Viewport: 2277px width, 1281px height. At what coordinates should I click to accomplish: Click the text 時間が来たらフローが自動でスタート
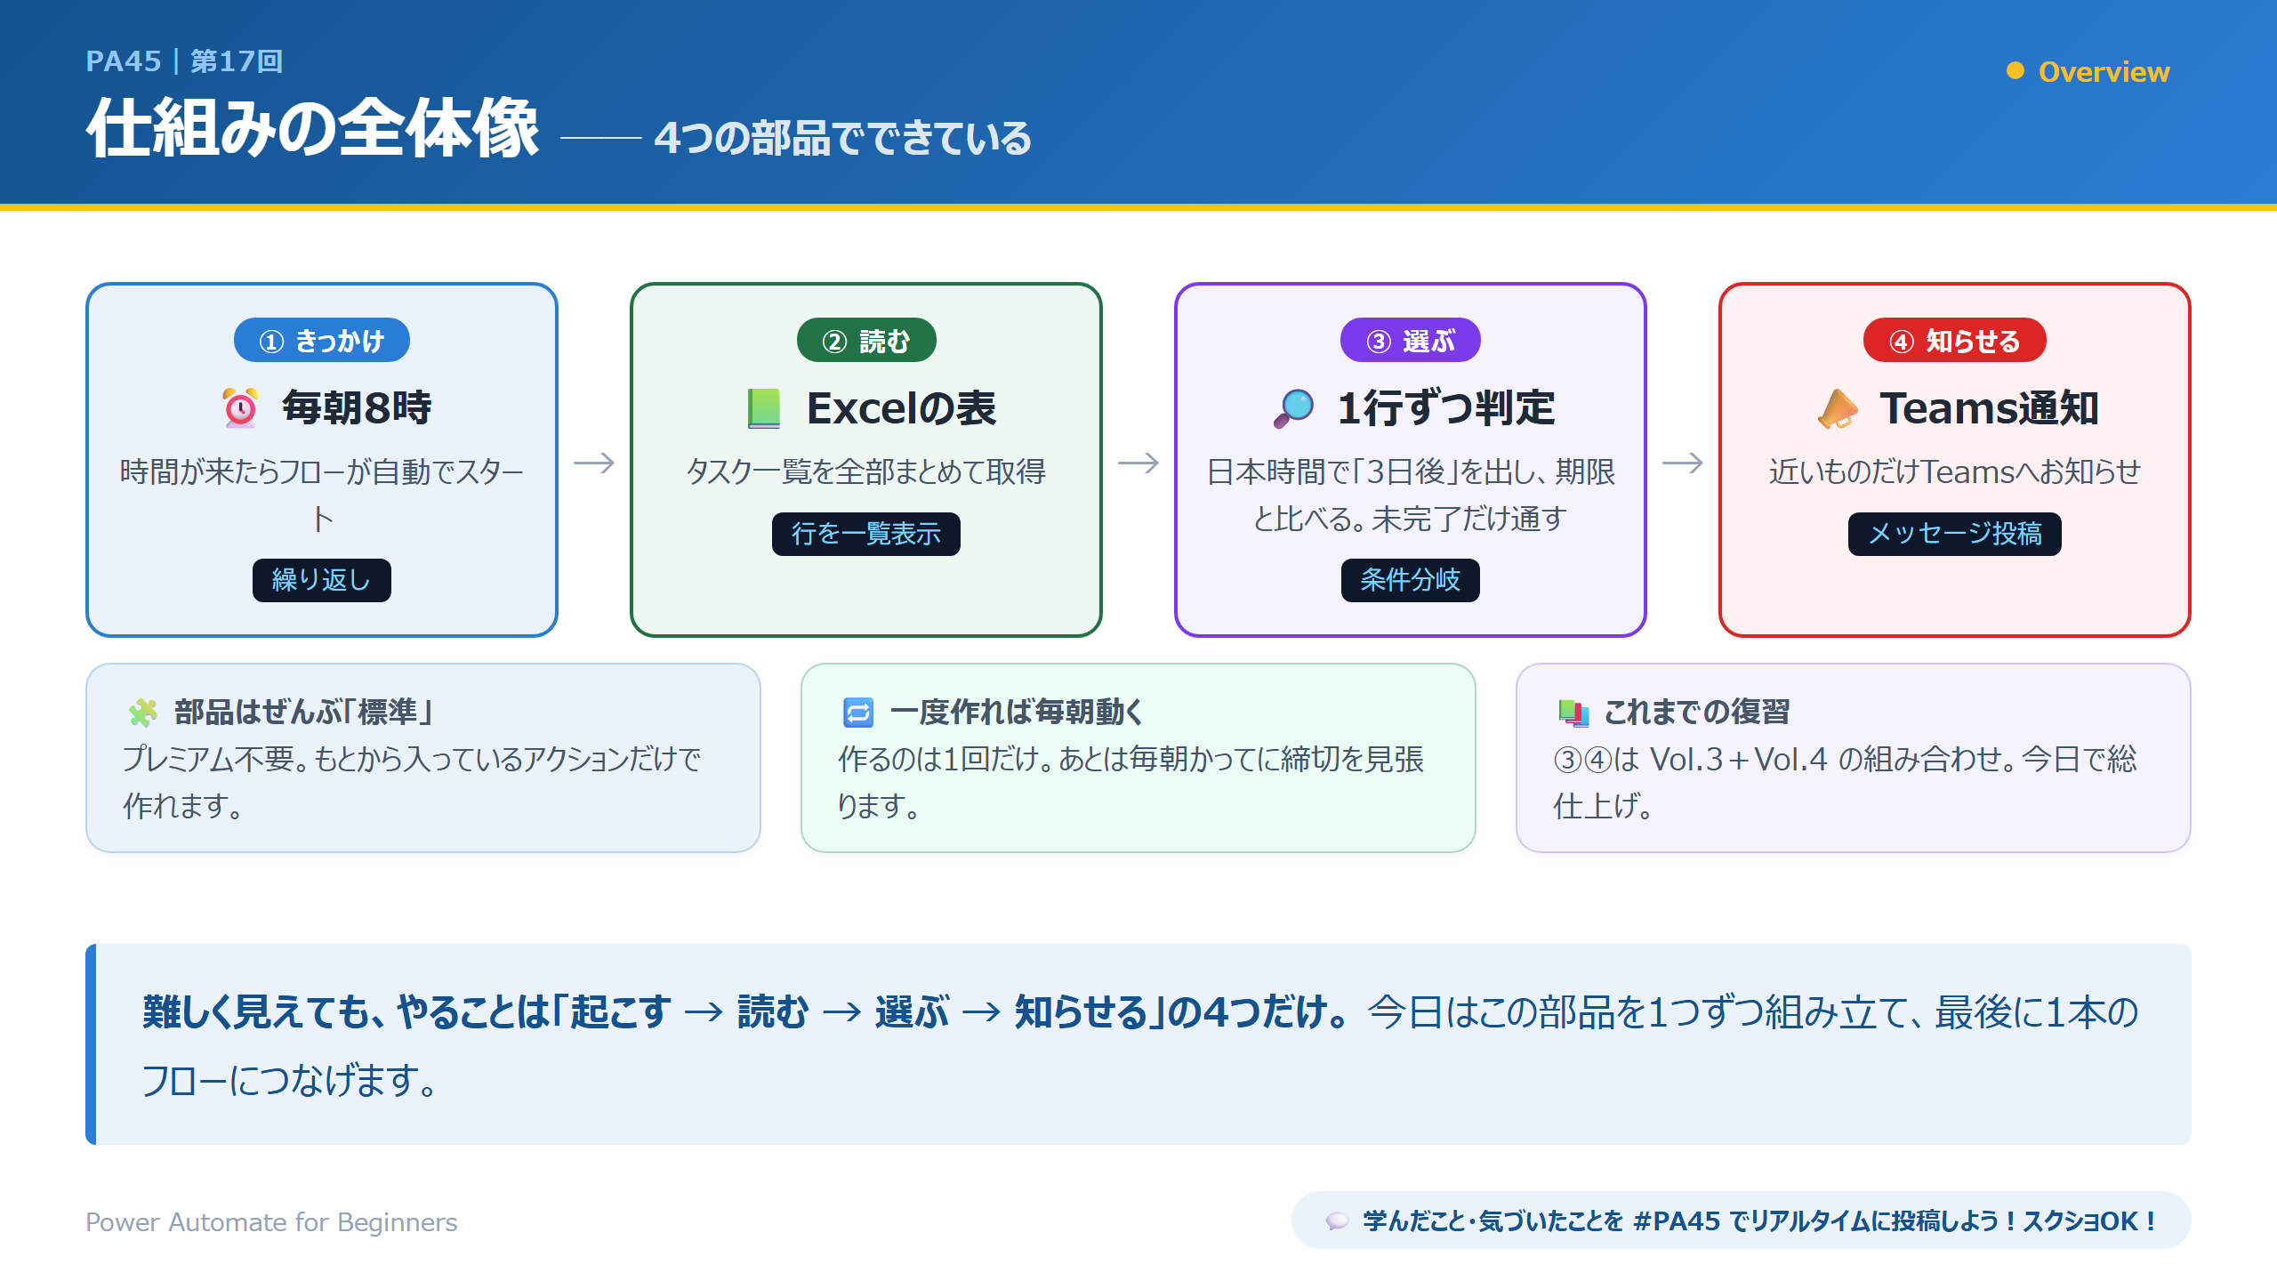point(322,495)
